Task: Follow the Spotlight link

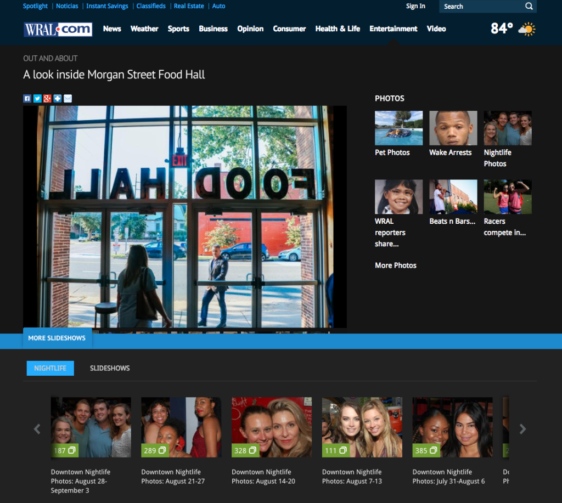Action: click(35, 6)
